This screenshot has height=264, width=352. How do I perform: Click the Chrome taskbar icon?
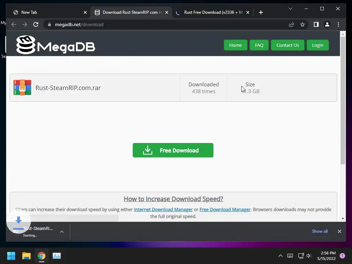coord(42,256)
